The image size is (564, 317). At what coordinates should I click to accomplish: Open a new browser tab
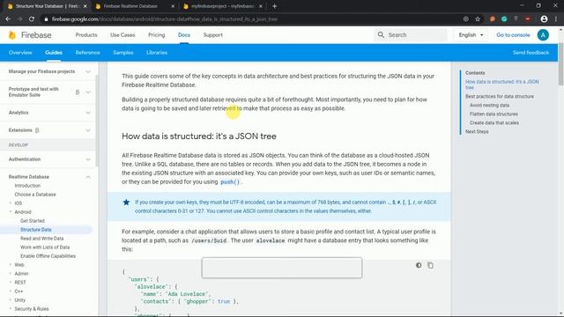[x=274, y=6]
